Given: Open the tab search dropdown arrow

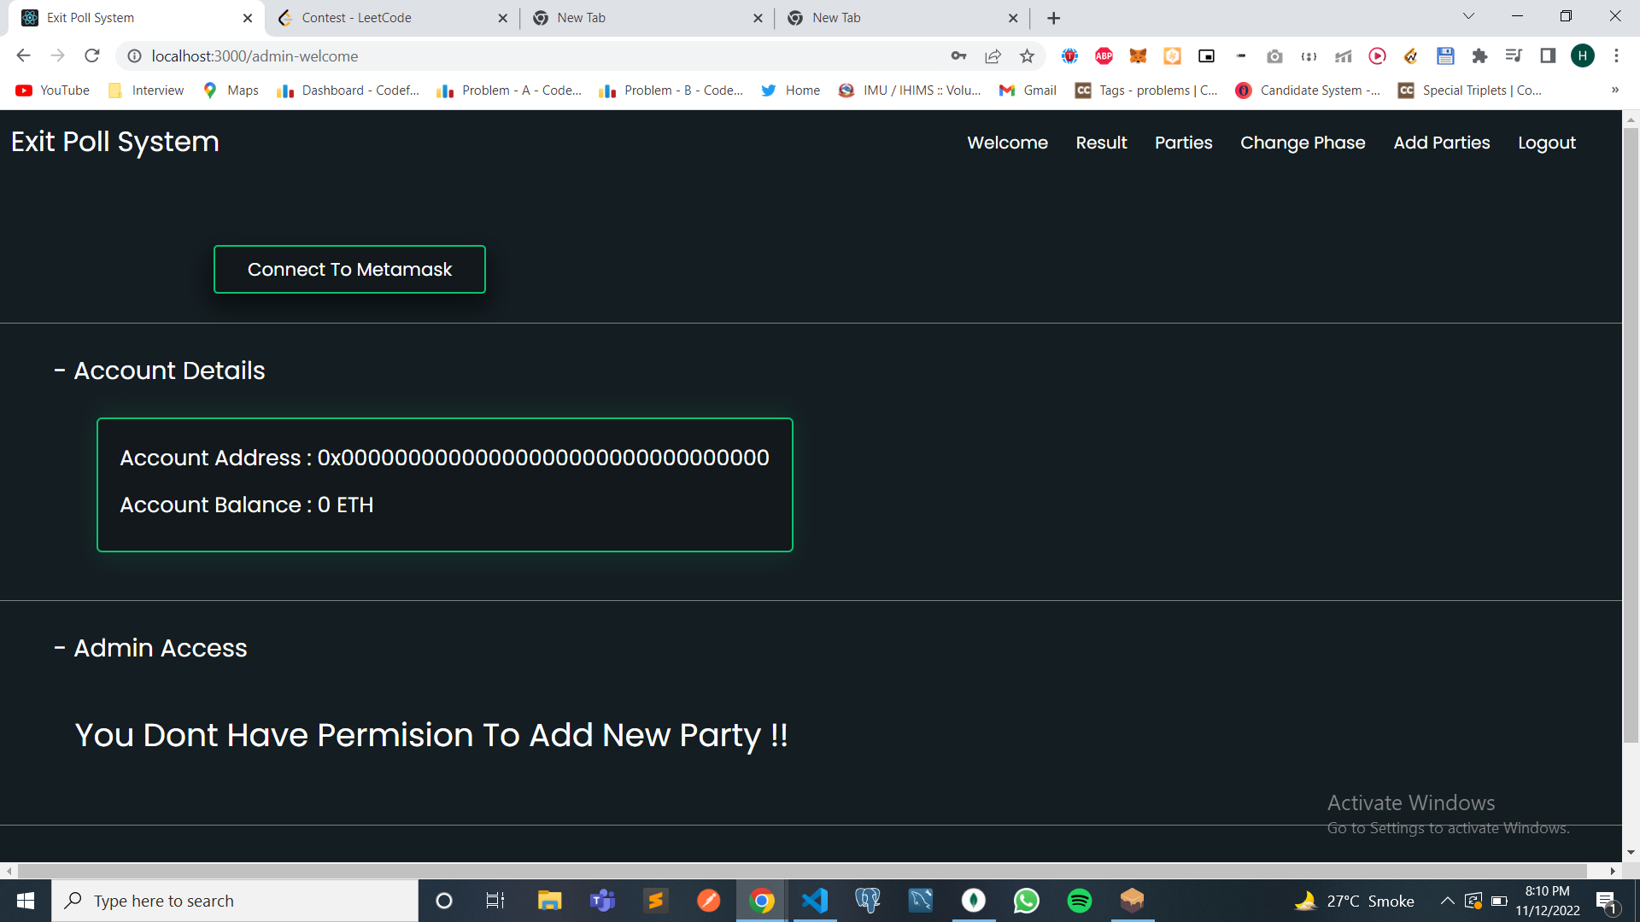Looking at the screenshot, I should click(x=1468, y=17).
